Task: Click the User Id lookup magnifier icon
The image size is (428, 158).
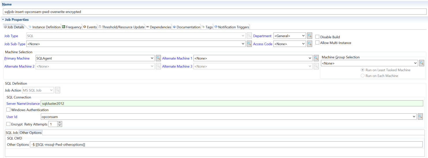Action: coord(420,116)
